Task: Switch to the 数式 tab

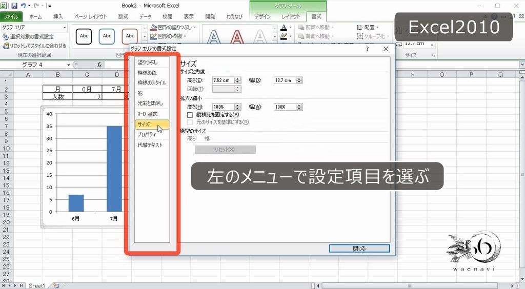Action: 123,16
